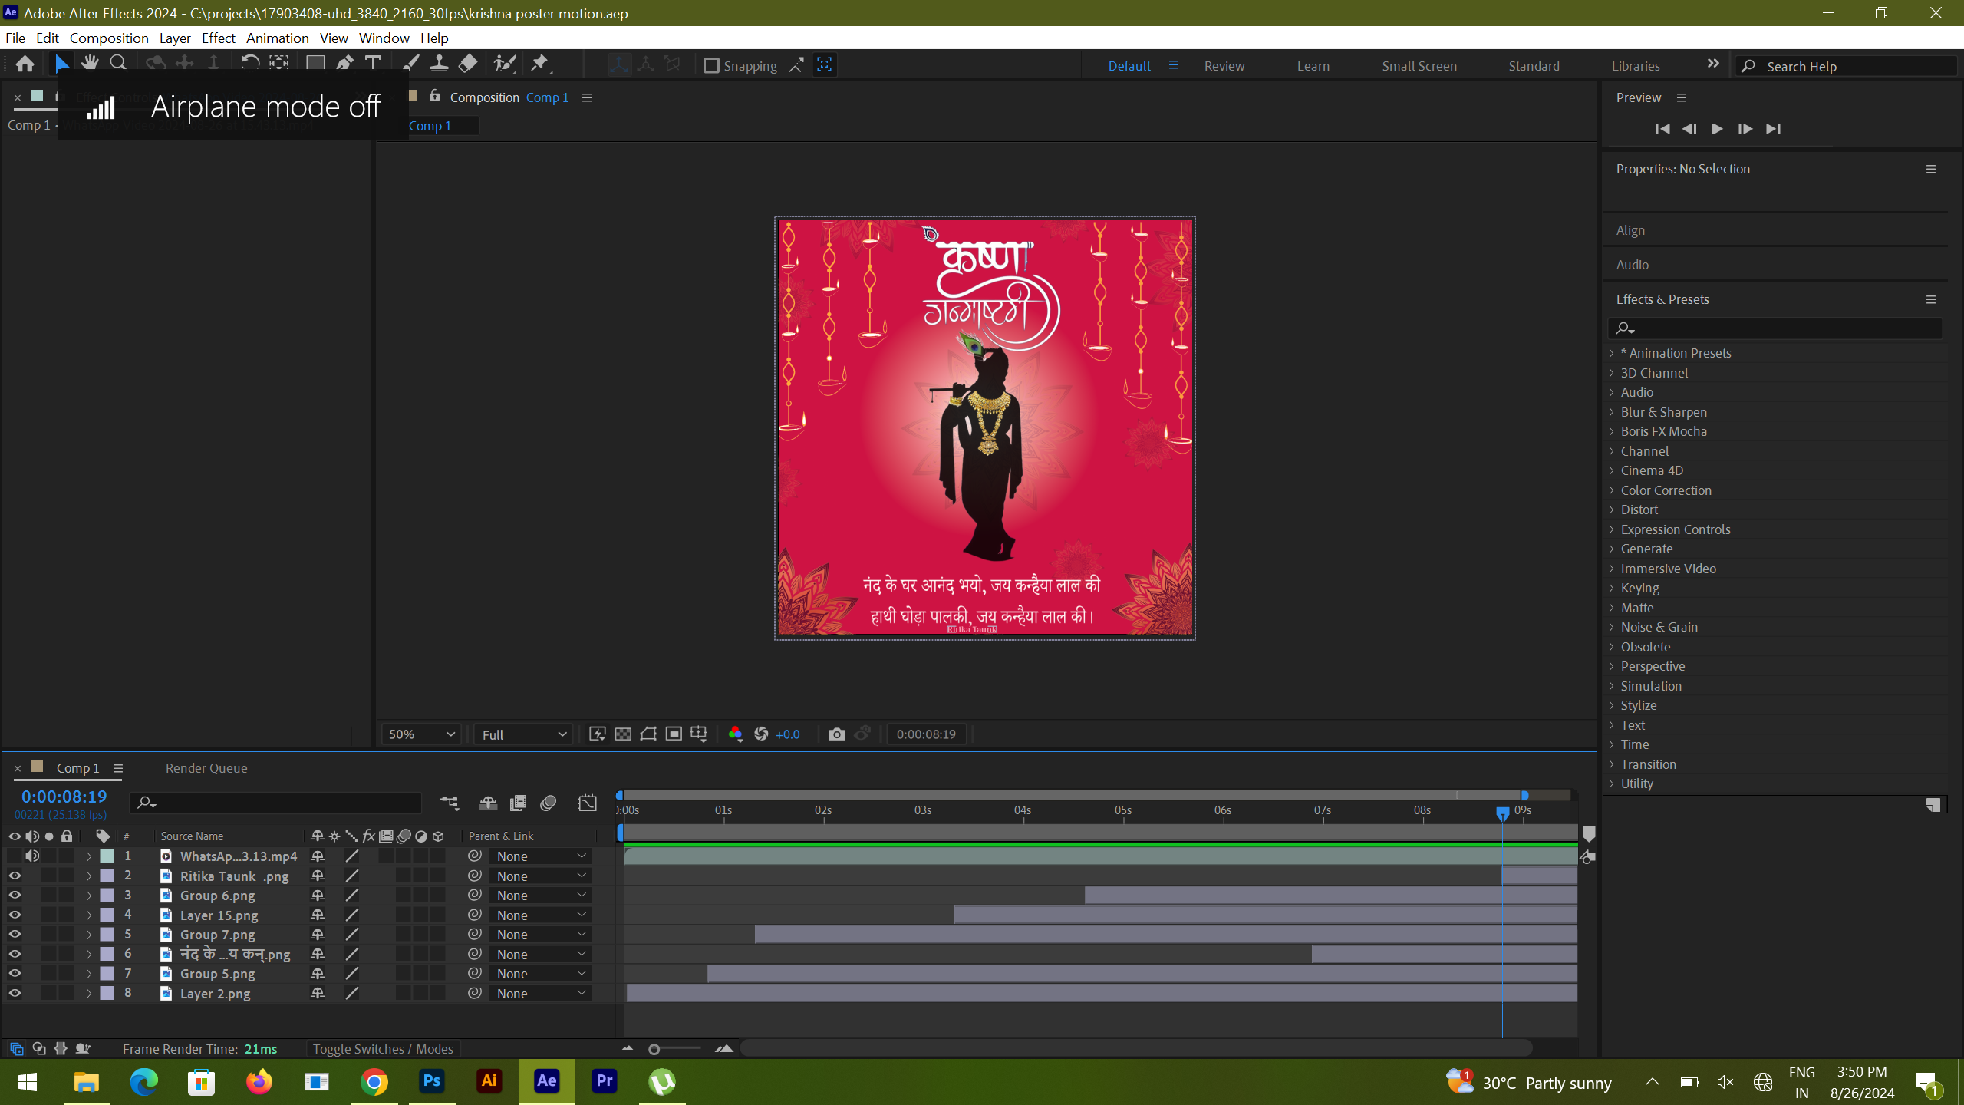Select the Type text tool
This screenshot has height=1105, width=1964.
point(374,64)
